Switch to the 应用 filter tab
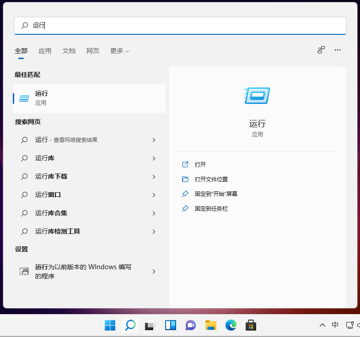This screenshot has height=337, width=360. coord(45,51)
